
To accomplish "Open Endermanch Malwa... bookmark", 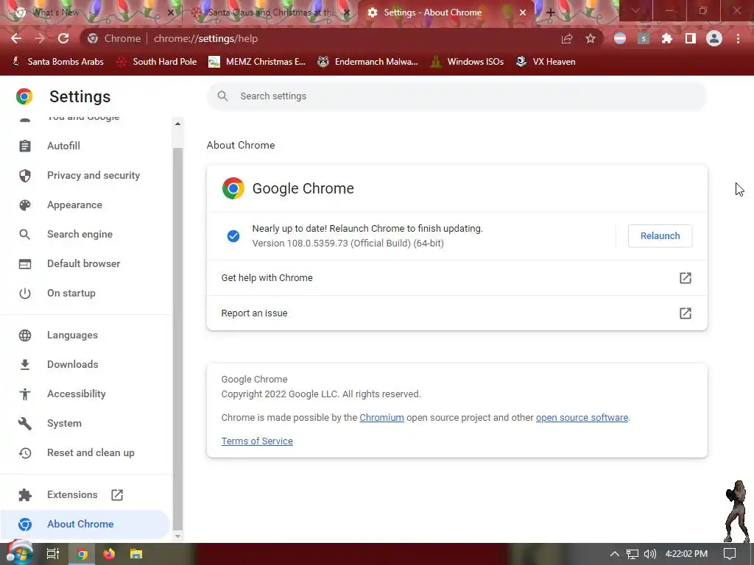I will 367,62.
